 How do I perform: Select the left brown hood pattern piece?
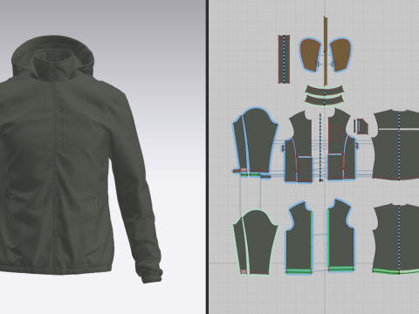pyautogui.click(x=310, y=55)
